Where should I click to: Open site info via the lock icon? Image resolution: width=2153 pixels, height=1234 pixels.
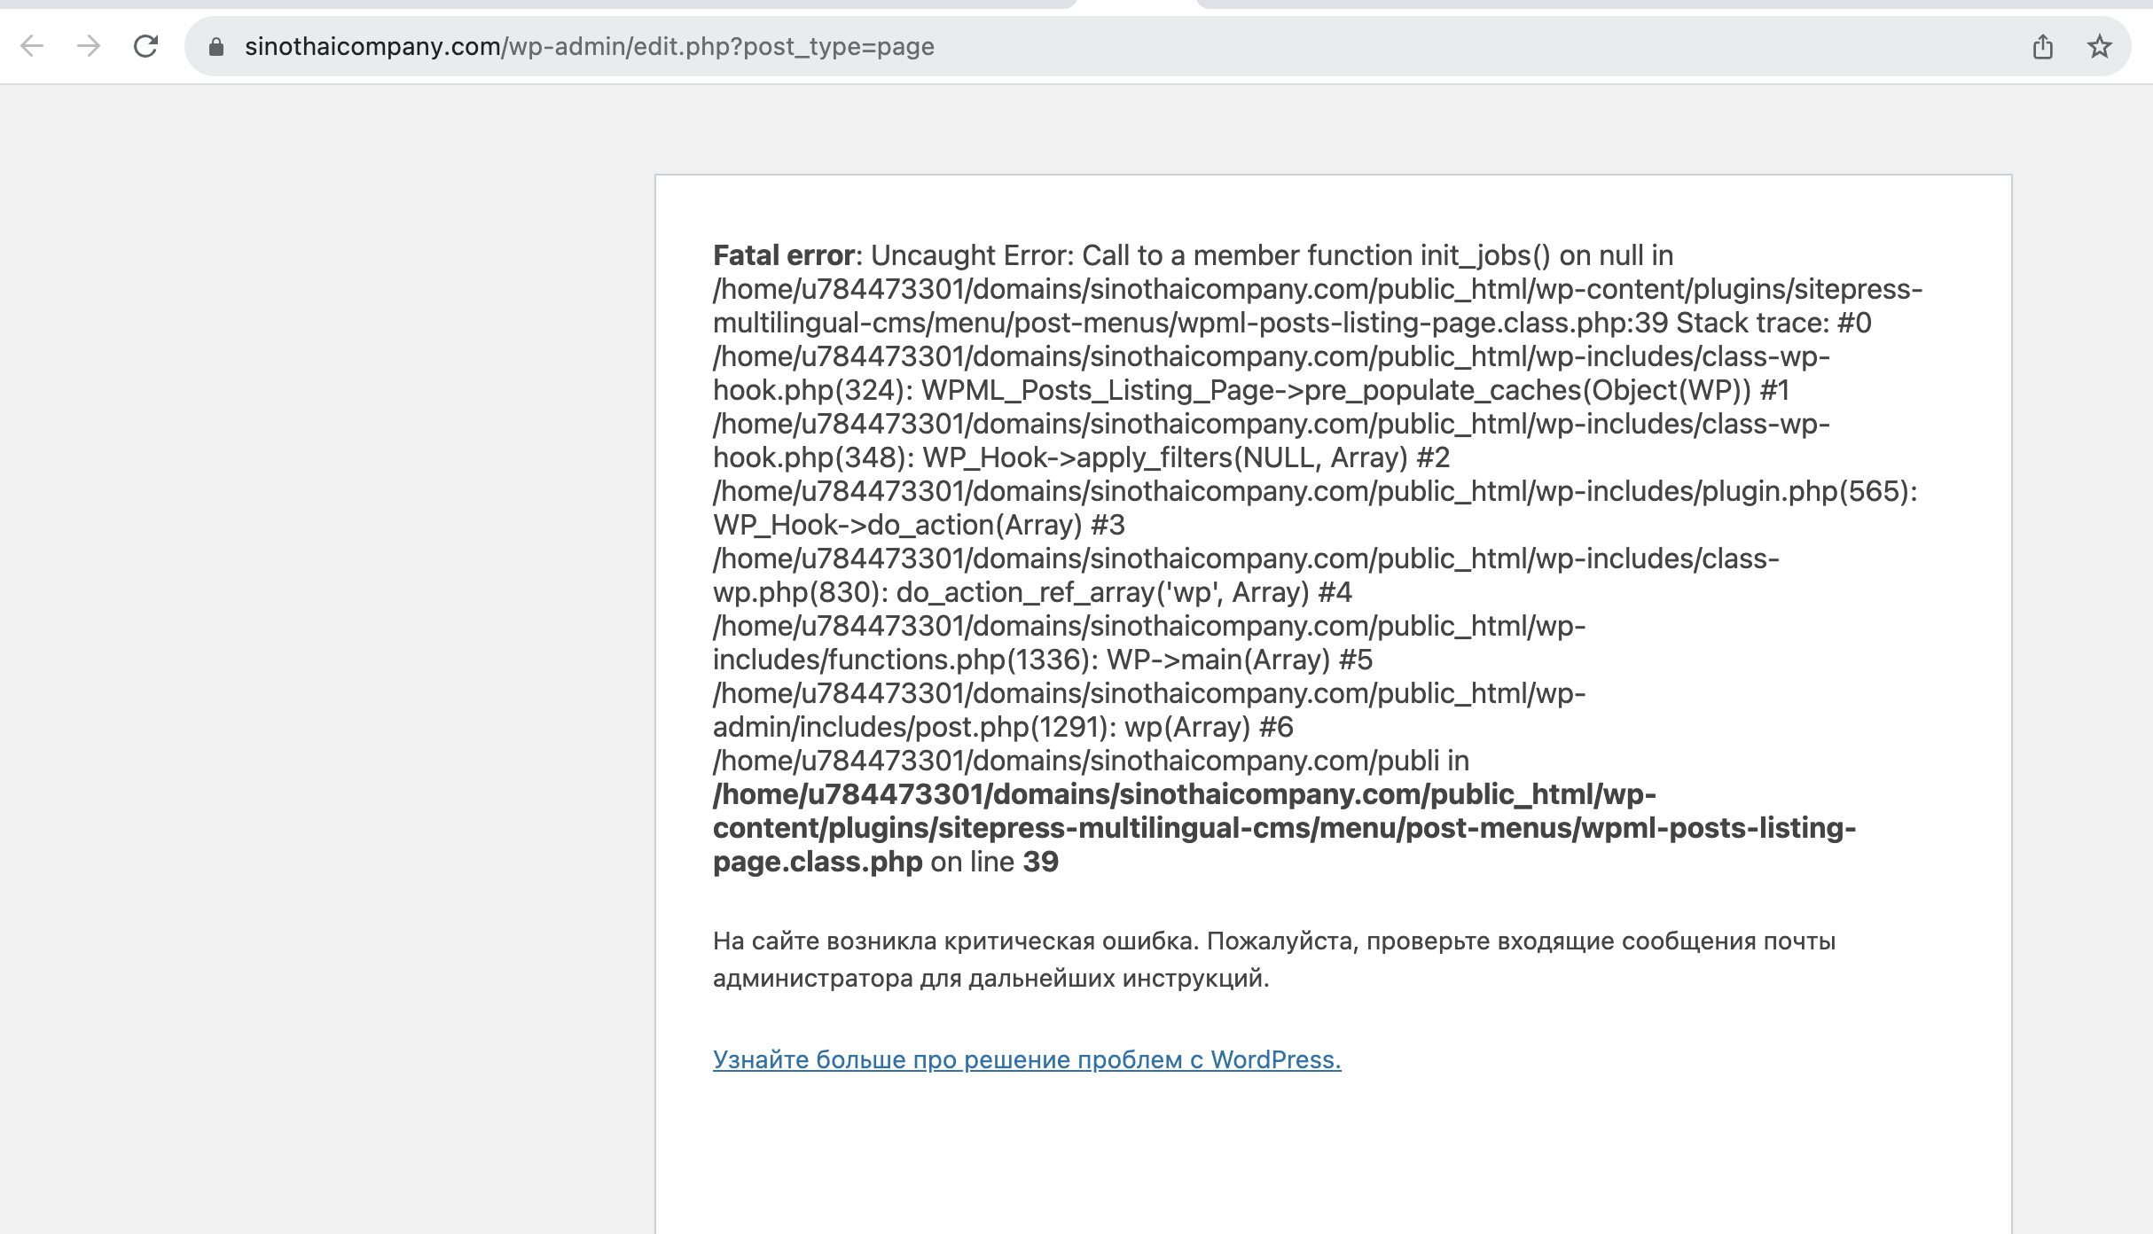[215, 47]
